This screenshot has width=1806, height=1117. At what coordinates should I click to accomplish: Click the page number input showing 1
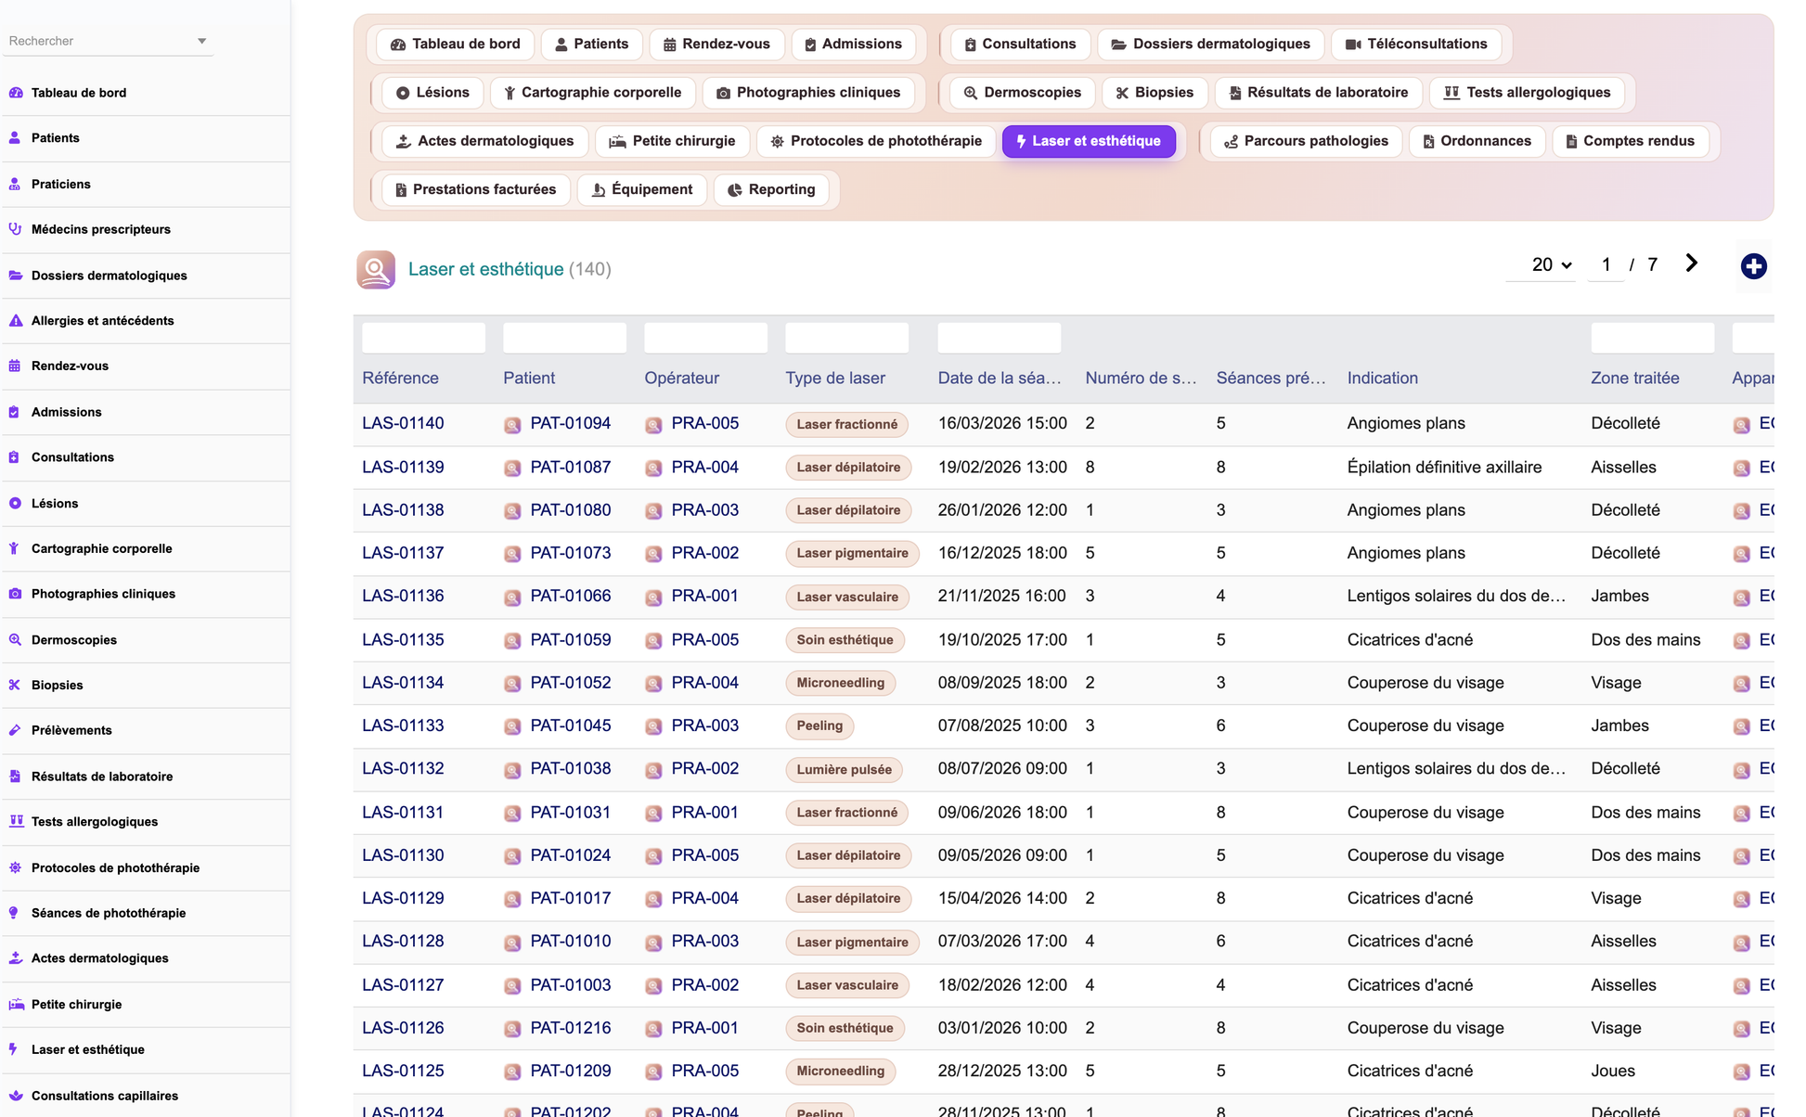1606,265
